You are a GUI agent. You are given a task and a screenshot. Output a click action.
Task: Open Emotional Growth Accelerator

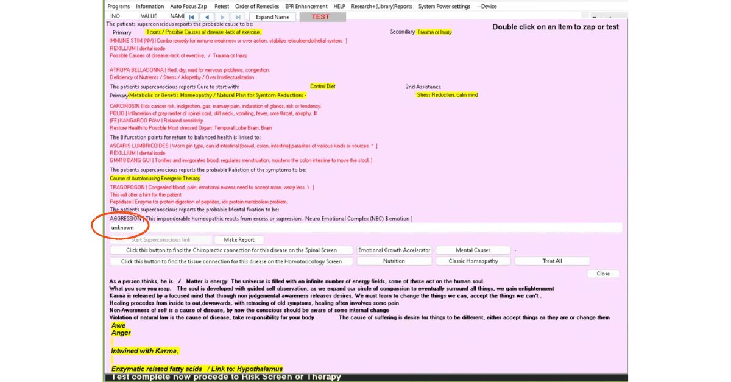[x=394, y=250]
